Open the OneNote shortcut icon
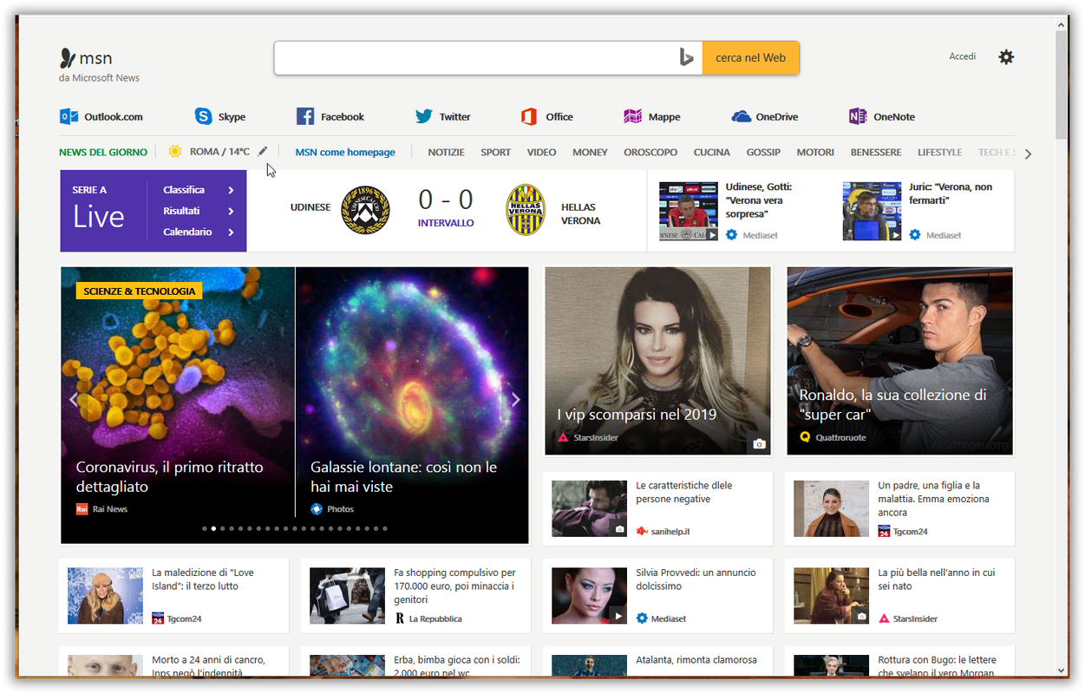This screenshot has height=694, width=1085. [x=858, y=116]
